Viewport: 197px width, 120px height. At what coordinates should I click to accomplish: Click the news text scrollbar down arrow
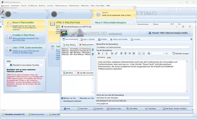pos(187,91)
